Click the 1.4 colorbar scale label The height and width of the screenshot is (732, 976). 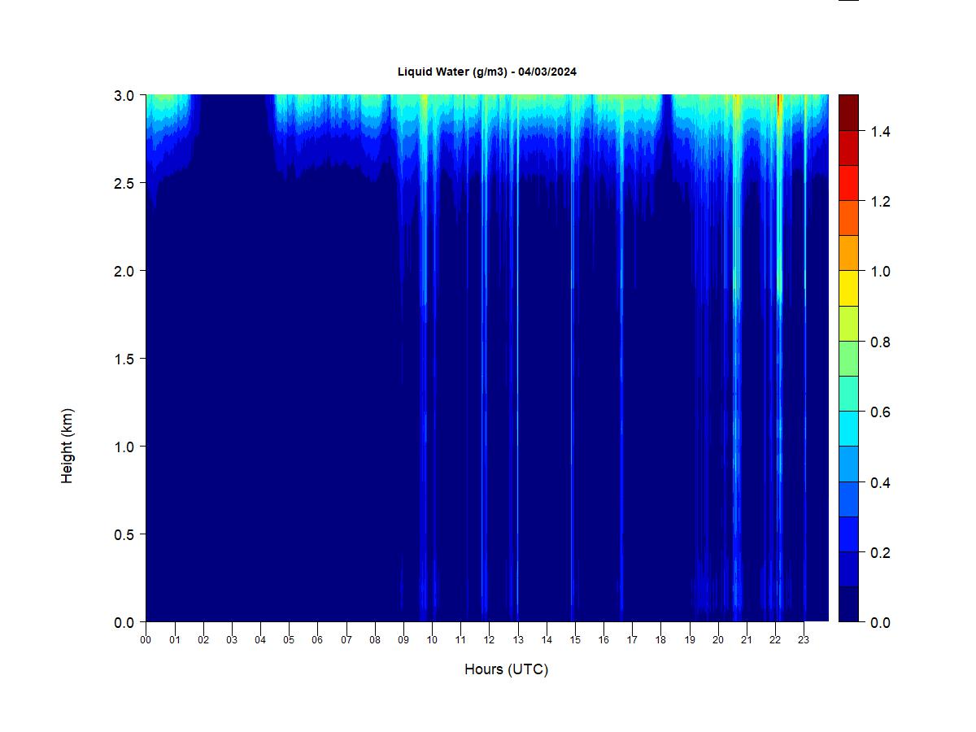click(880, 132)
